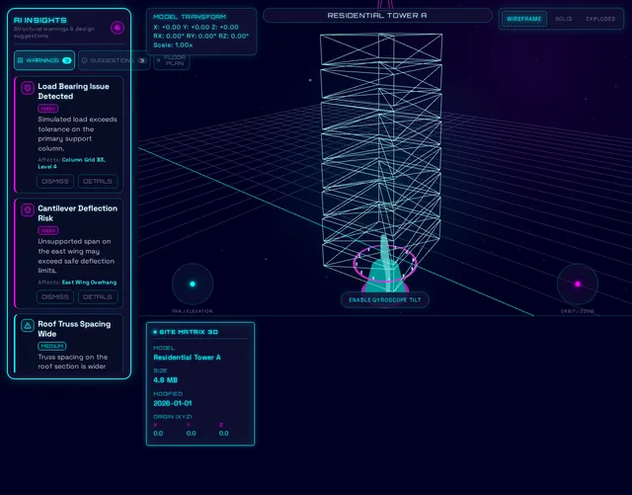The width and height of the screenshot is (632, 495).
Task: Switch to the Suggestions tab
Action: click(x=115, y=60)
